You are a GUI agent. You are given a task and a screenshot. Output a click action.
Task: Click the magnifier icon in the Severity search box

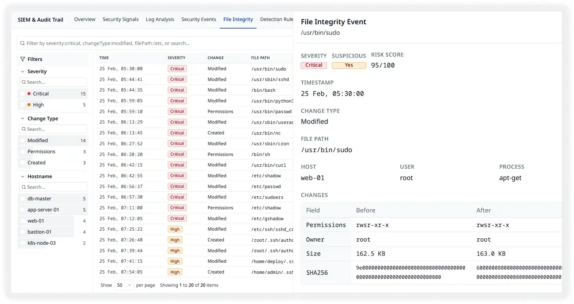click(x=24, y=82)
